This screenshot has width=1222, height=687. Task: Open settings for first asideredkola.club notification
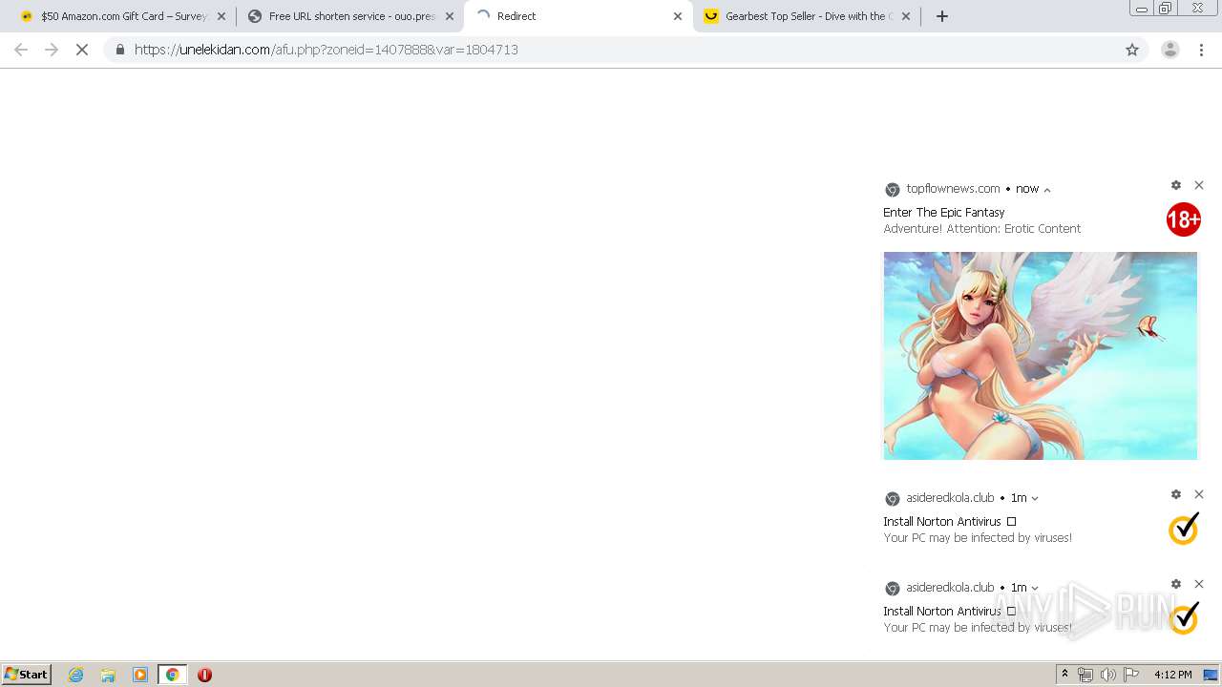pos(1176,494)
